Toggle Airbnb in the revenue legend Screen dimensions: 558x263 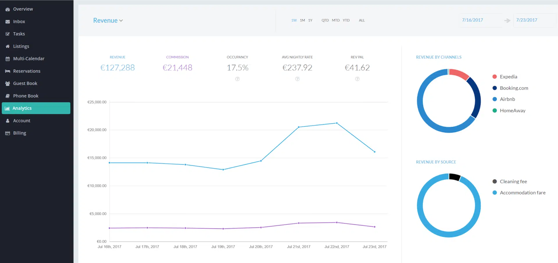click(x=507, y=99)
